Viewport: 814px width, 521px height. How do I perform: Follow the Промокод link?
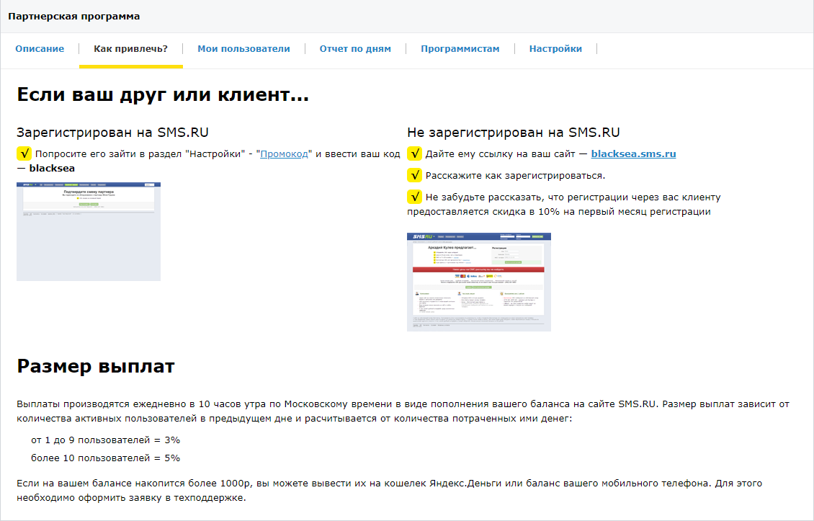pos(284,153)
